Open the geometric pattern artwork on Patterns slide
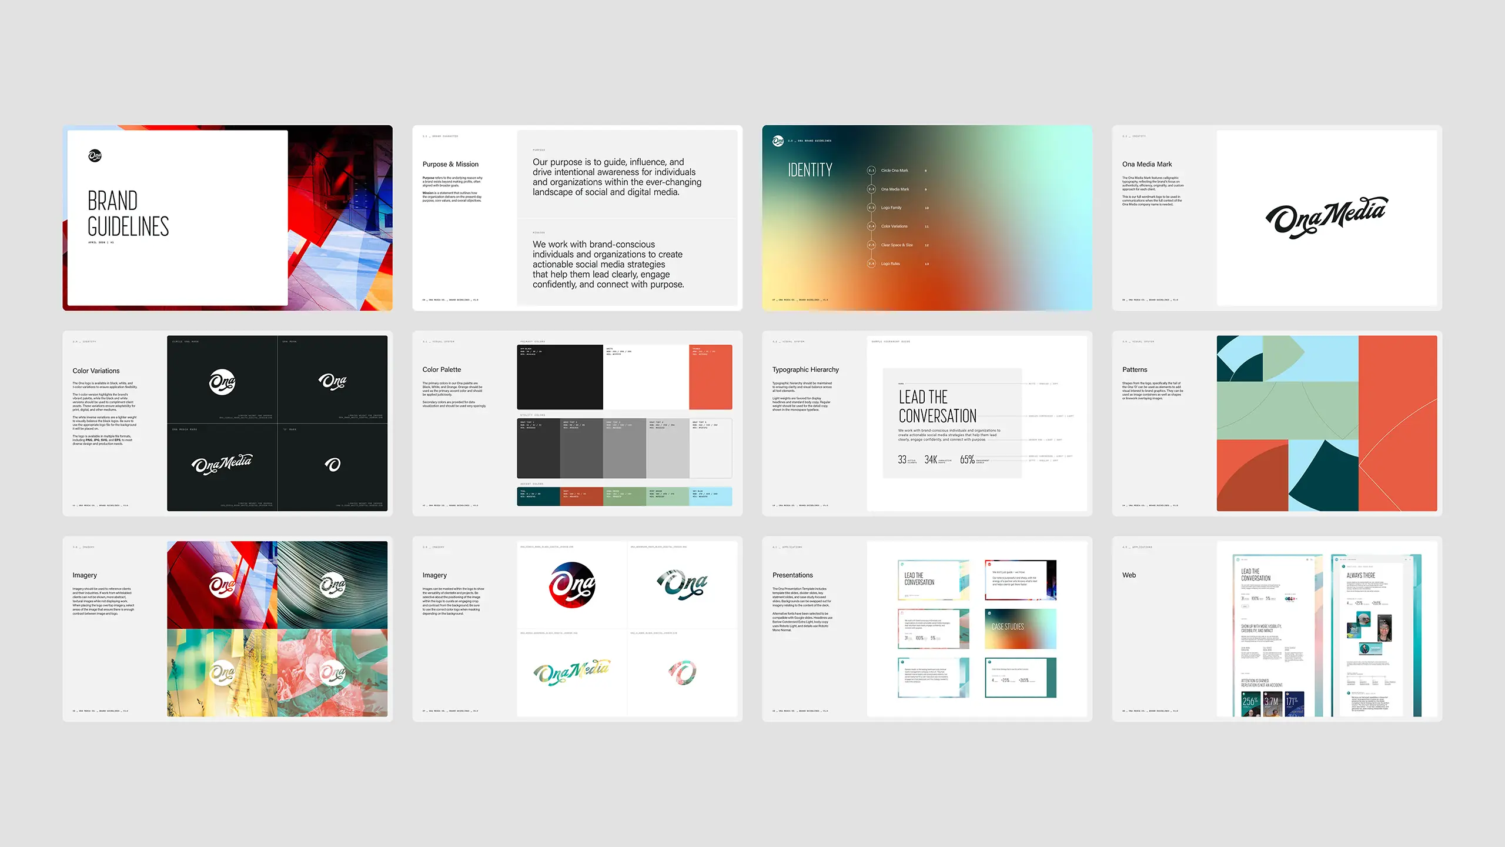1505x847 pixels. tap(1327, 423)
